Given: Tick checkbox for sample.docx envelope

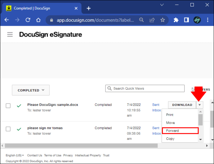Looking at the screenshot, I should tap(8, 106).
